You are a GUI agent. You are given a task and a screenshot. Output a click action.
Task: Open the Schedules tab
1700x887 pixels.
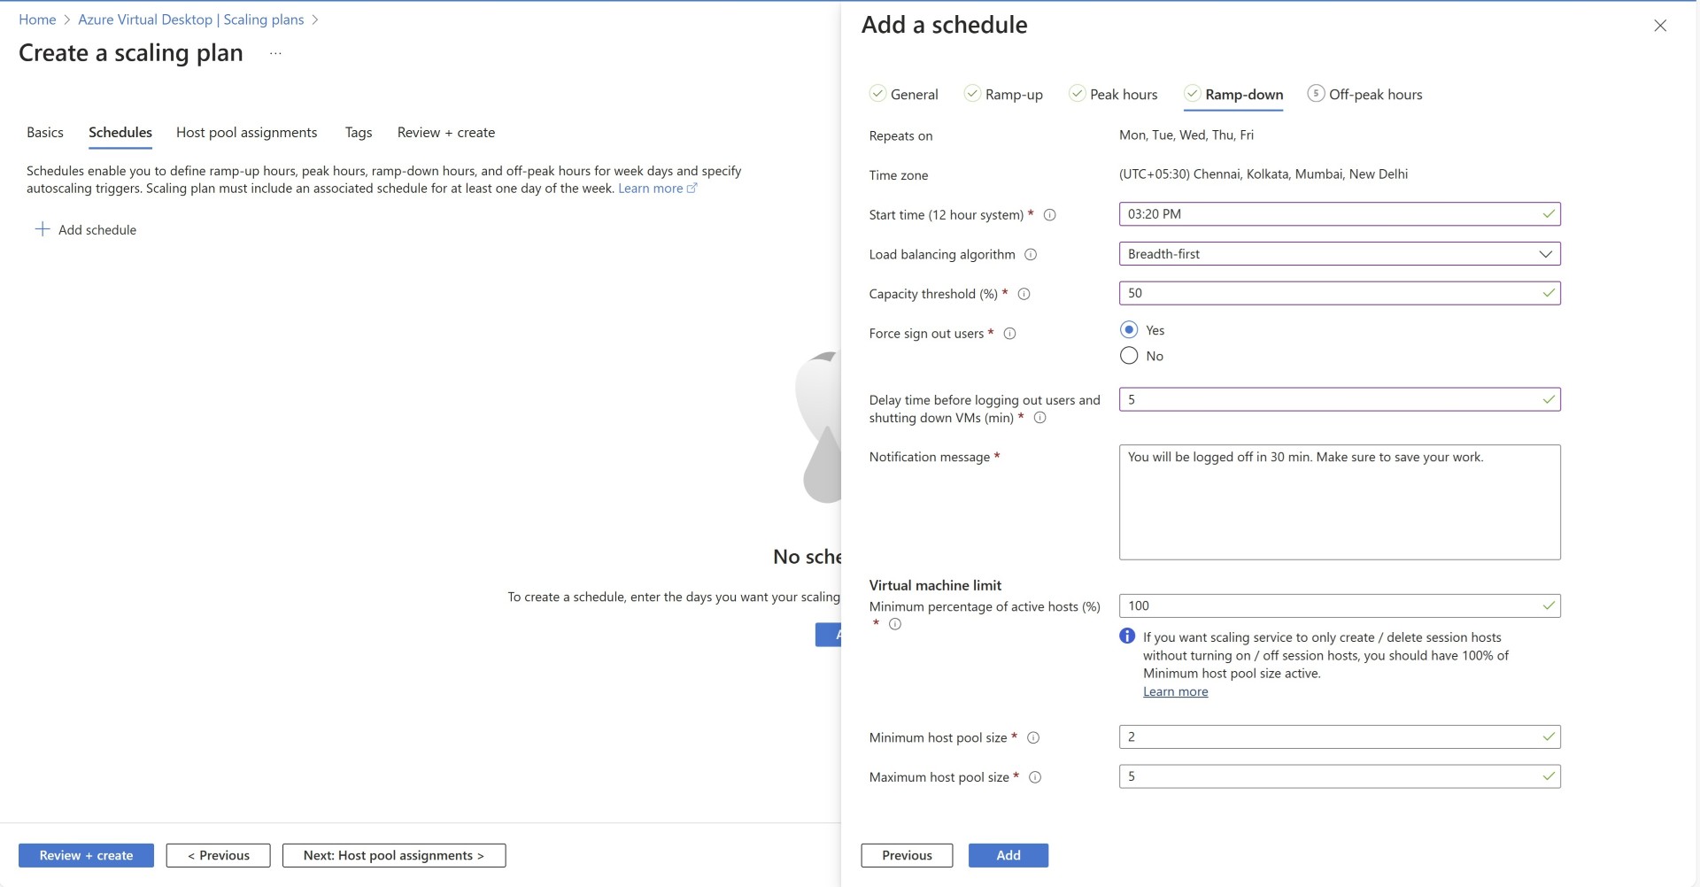[x=120, y=133]
